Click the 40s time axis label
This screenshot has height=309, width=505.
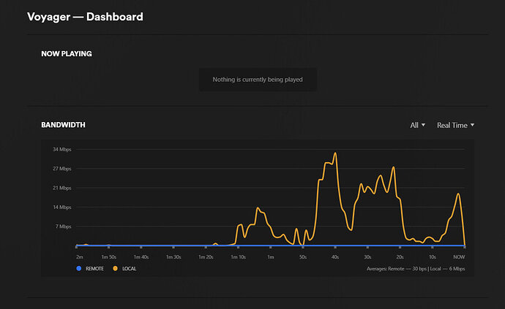pos(335,257)
